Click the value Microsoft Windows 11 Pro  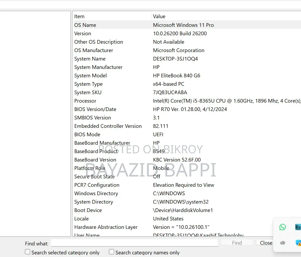(x=183, y=25)
